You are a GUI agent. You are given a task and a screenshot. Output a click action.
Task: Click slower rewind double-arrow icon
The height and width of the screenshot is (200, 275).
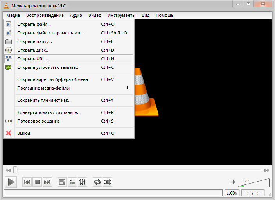coord(8,170)
